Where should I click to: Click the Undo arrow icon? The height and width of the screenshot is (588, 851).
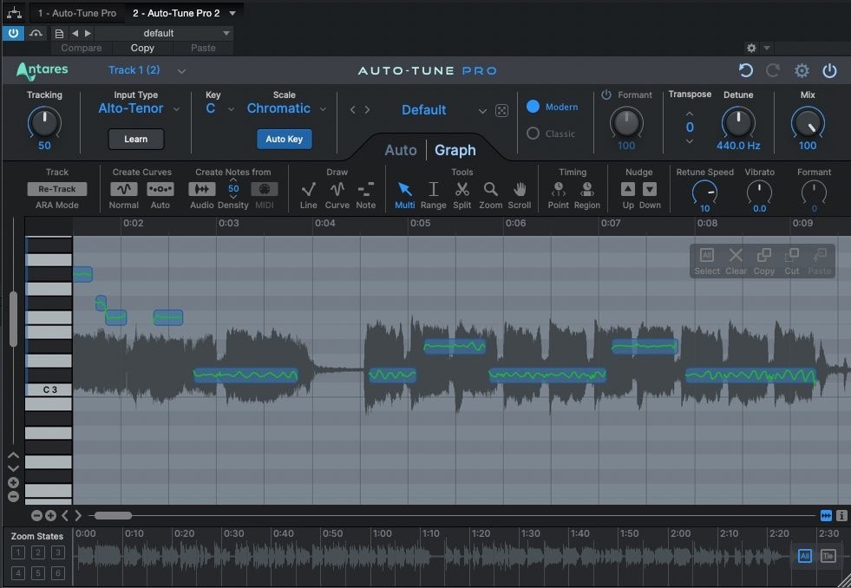pyautogui.click(x=746, y=70)
